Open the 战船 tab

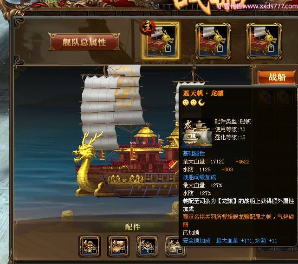coord(277,77)
